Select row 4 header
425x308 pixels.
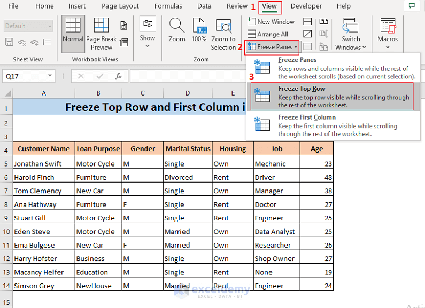pyautogui.click(x=6, y=150)
